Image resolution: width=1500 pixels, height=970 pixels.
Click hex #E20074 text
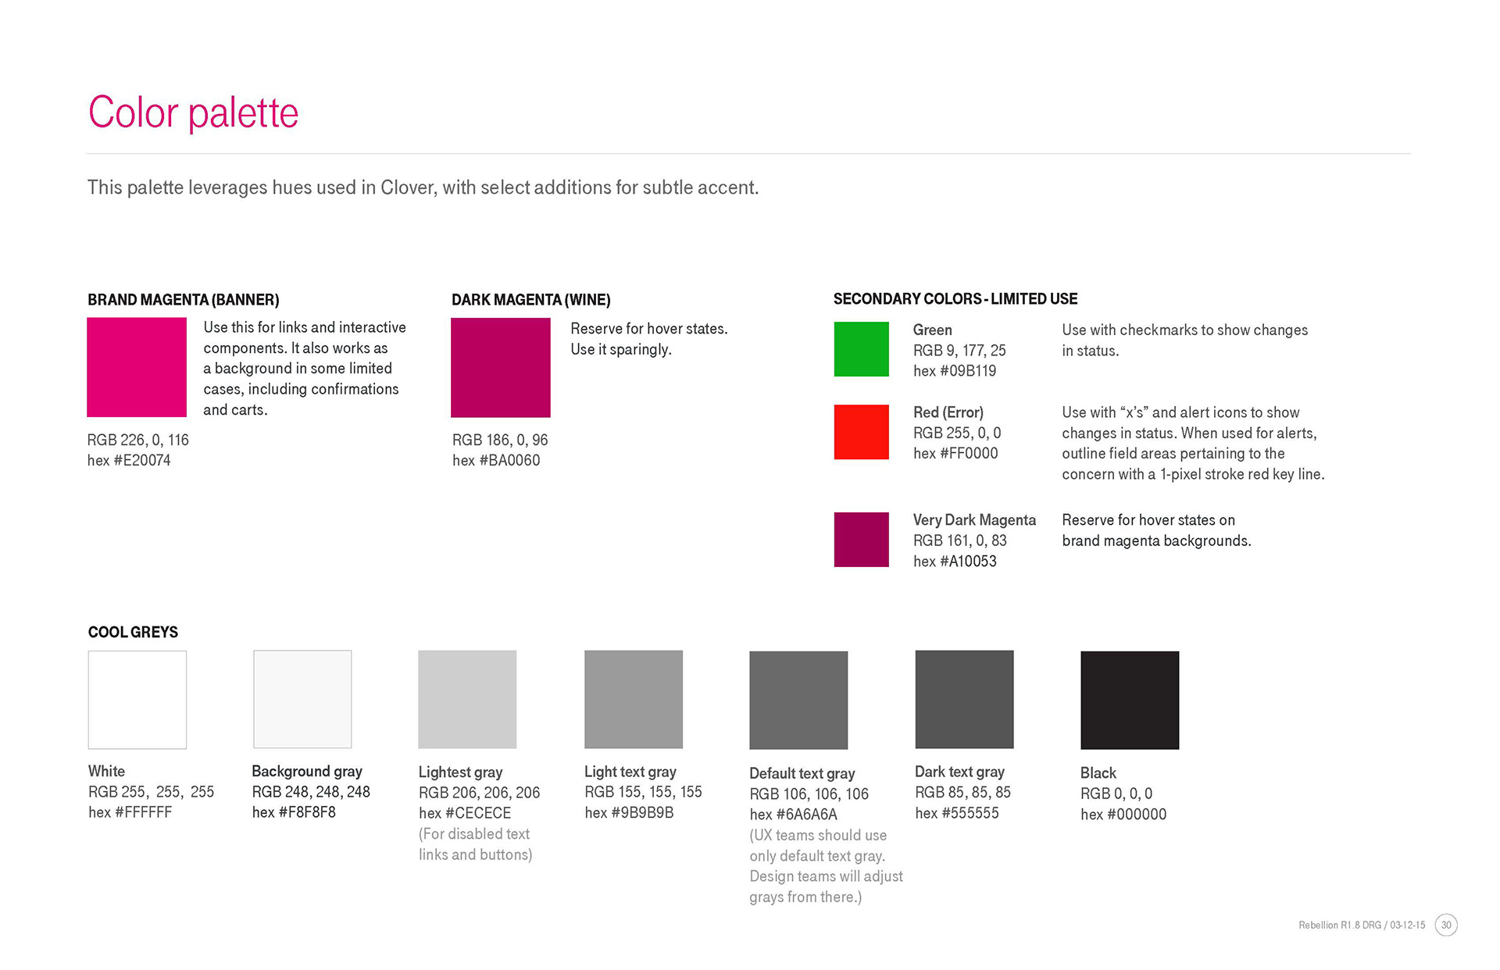pyautogui.click(x=129, y=460)
